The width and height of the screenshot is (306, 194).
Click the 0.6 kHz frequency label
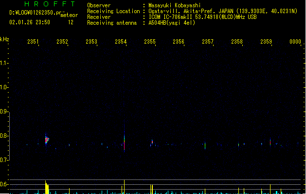click(4, 184)
